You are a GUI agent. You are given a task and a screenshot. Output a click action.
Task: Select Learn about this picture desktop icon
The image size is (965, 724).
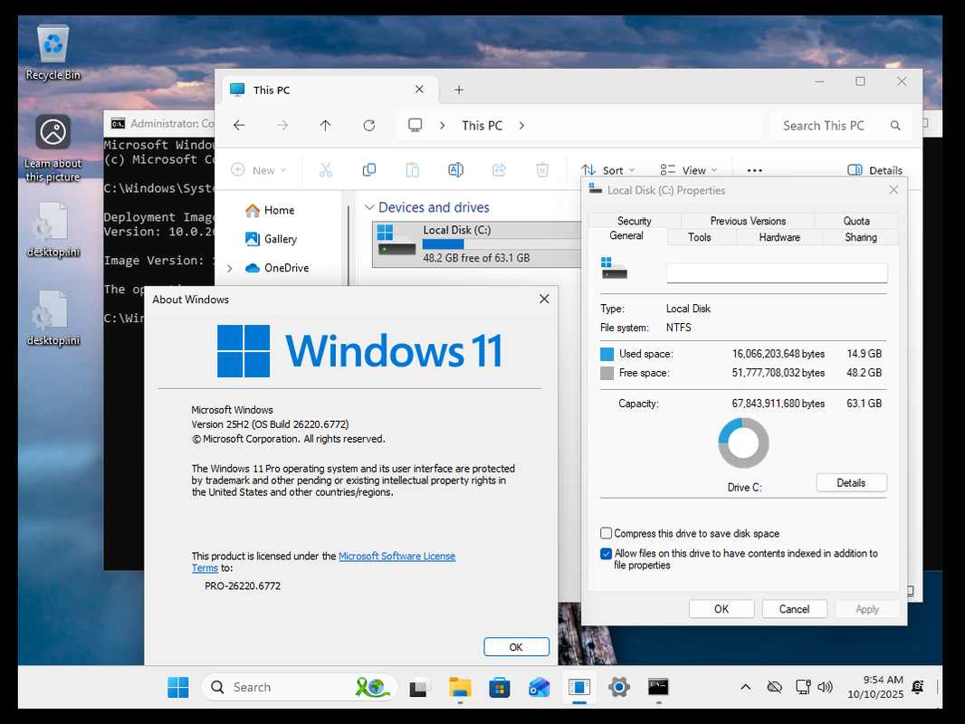point(53,148)
